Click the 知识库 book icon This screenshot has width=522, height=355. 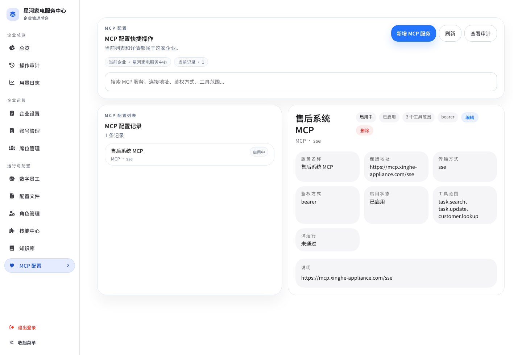(12, 248)
